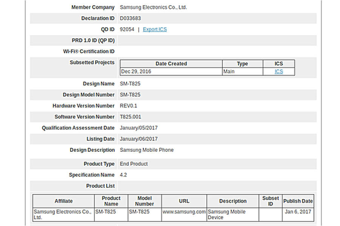This screenshot has height=226, width=340.
Task: Click the Type column header
Action: click(x=242, y=64)
